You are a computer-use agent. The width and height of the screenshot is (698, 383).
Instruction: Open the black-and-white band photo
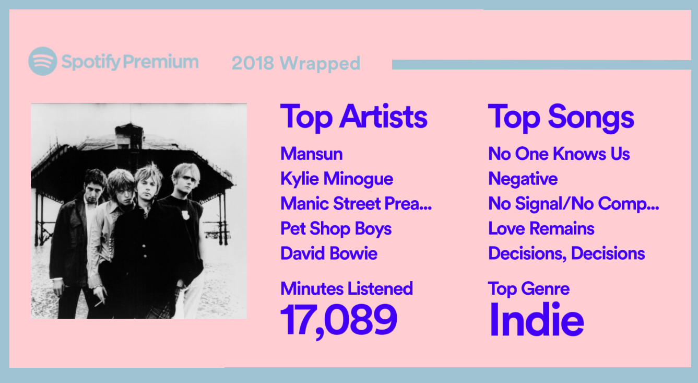point(139,211)
